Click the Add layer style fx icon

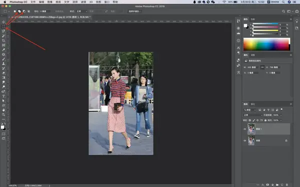click(263, 185)
